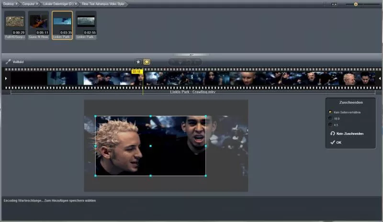Select the FullHDSony video thumbnail (0:00:29)

click(x=15, y=25)
